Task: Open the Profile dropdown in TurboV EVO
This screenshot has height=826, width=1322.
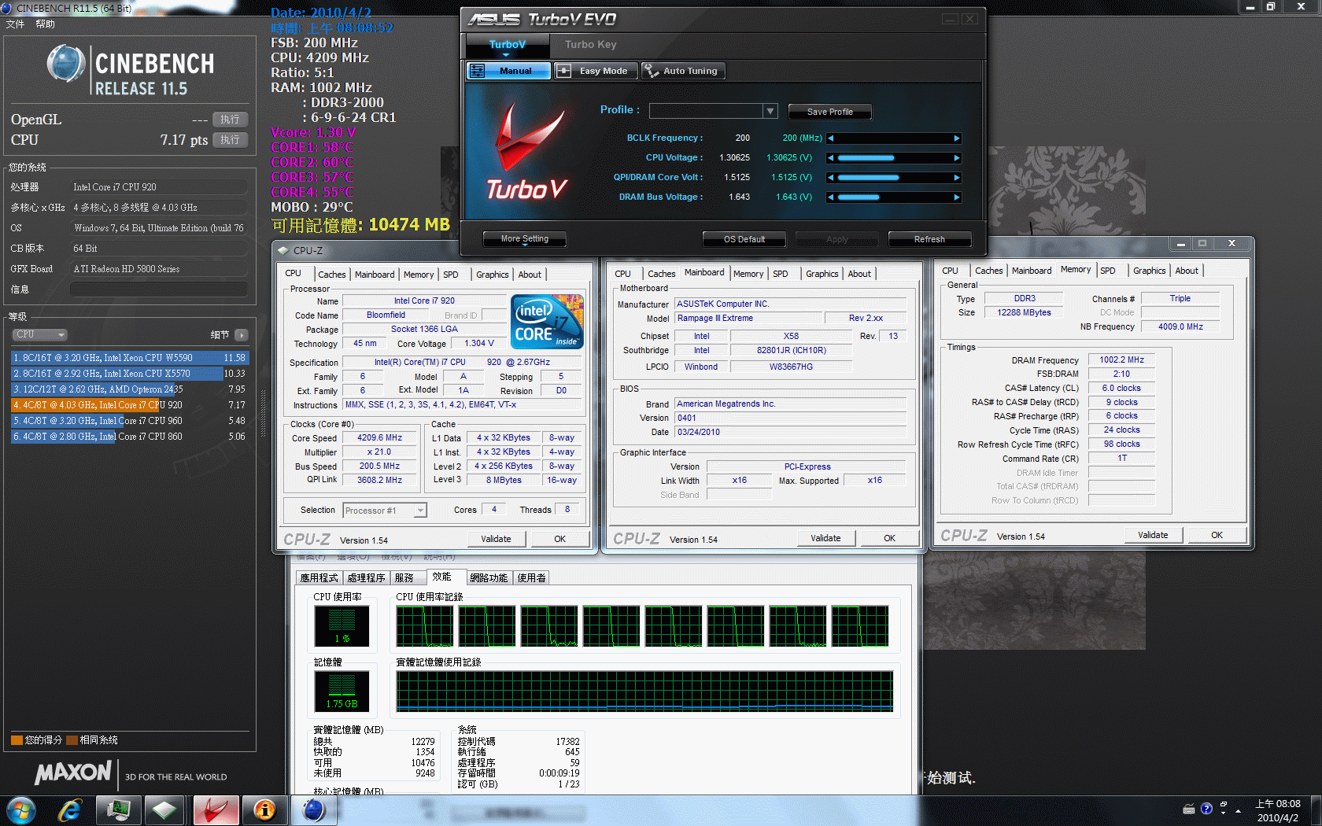Action: 770,111
